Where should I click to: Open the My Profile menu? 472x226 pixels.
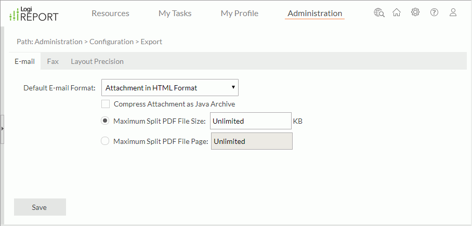[x=239, y=14]
